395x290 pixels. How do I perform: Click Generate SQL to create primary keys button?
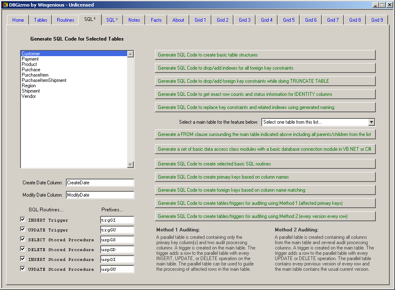(x=265, y=177)
